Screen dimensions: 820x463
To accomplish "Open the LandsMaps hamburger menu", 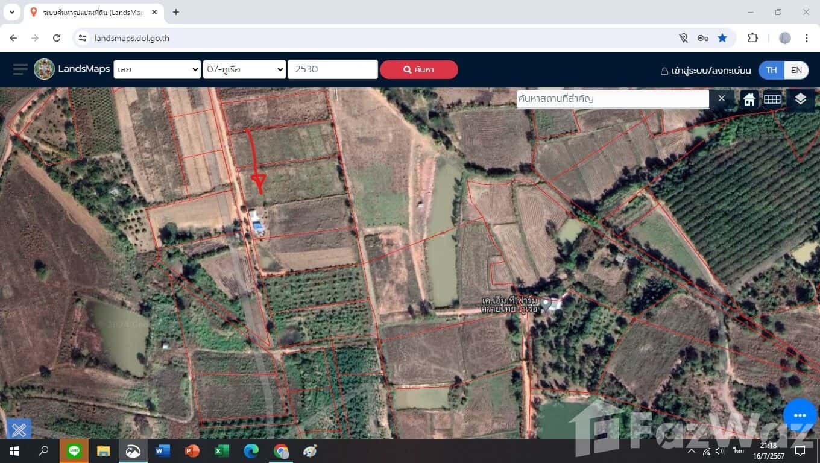I will click(20, 69).
